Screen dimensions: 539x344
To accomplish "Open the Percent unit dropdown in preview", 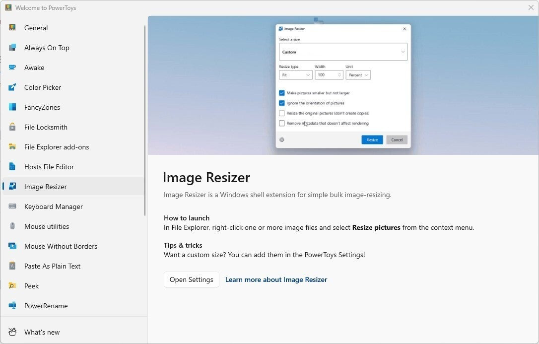I will tap(358, 75).
